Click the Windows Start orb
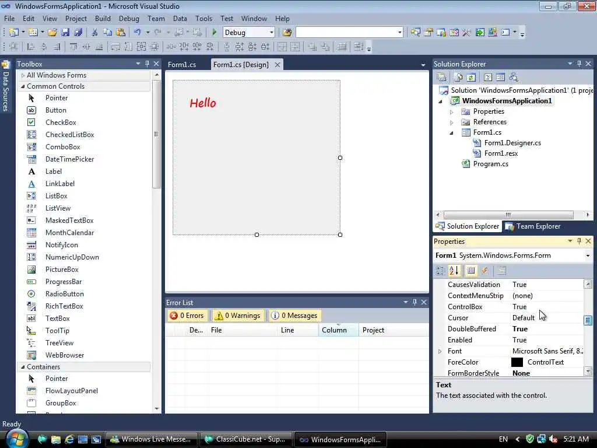The image size is (597, 448). pos(17,439)
